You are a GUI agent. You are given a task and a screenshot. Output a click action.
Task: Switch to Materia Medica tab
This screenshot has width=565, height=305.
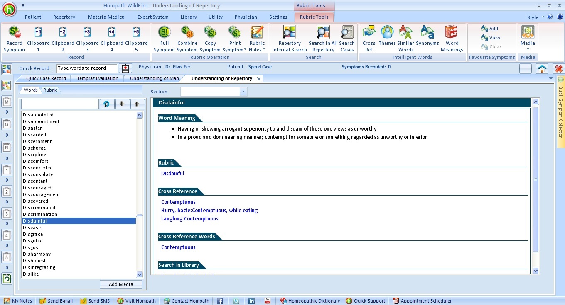pyautogui.click(x=106, y=17)
